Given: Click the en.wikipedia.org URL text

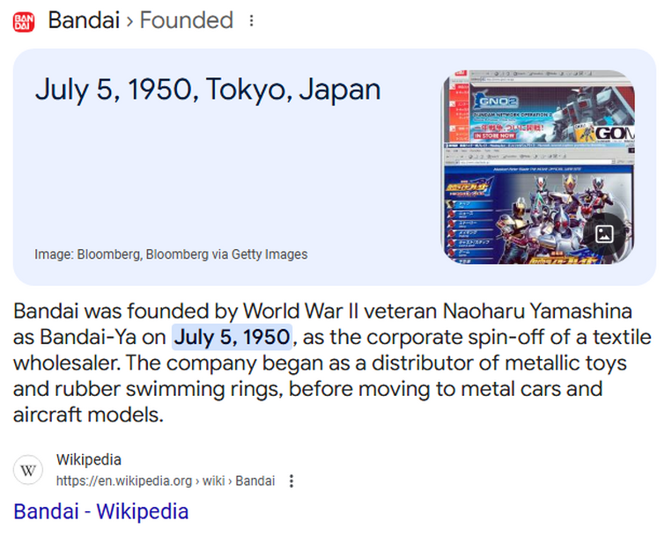Looking at the screenshot, I should 124,481.
